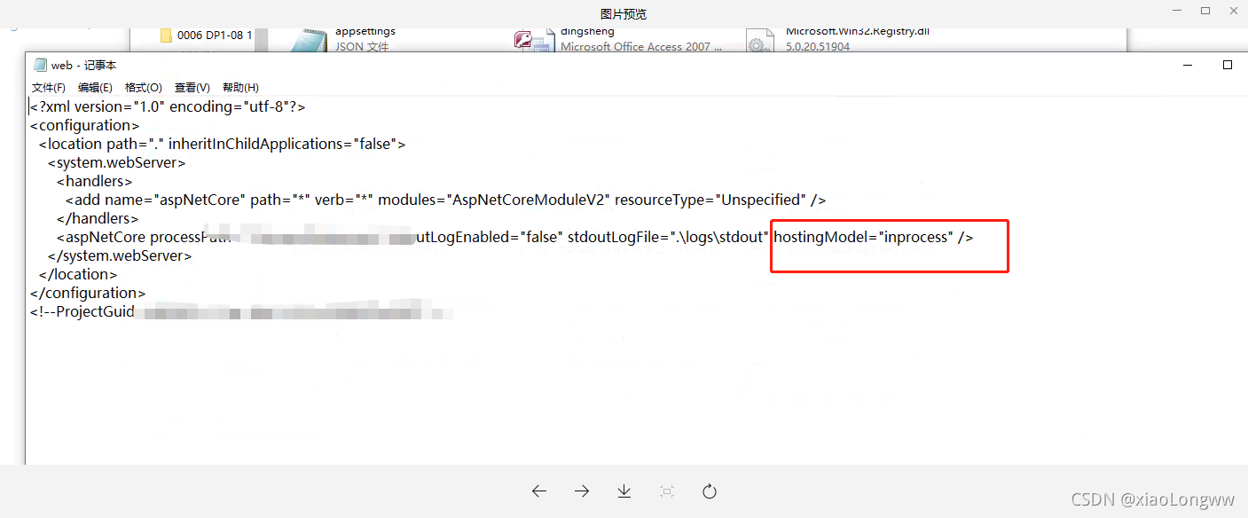Click the 5.0.20.51904 version text
The image size is (1248, 518).
coord(818,46)
